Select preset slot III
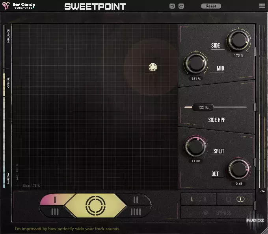This screenshot has width=268, height=234. pos(55,212)
